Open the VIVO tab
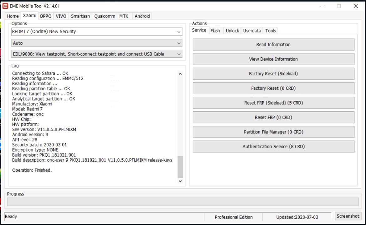Screen dimensions: 366x225 click(x=61, y=16)
